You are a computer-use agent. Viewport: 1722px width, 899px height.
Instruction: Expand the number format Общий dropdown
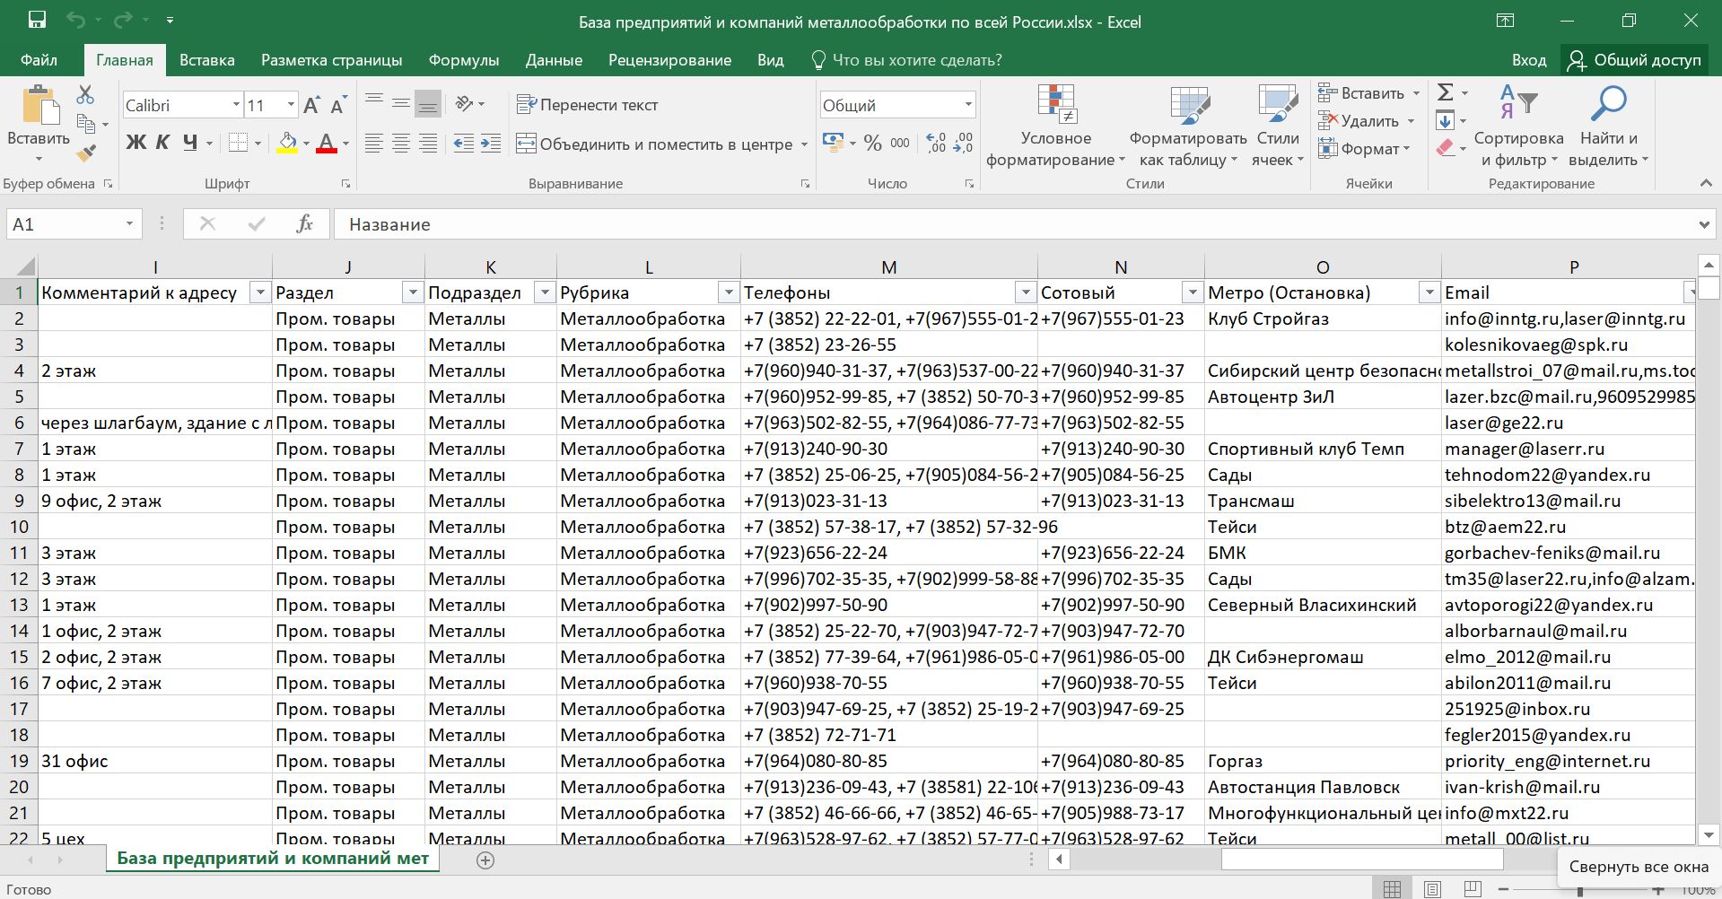968,105
